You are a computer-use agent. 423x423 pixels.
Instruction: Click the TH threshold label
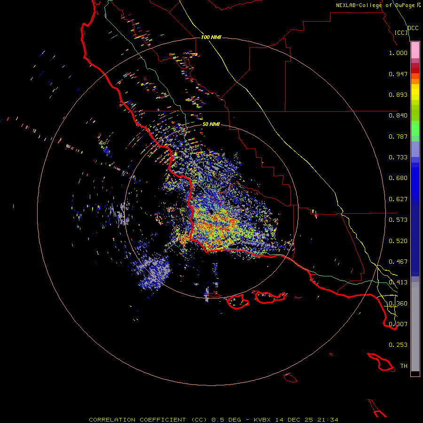pyautogui.click(x=404, y=366)
